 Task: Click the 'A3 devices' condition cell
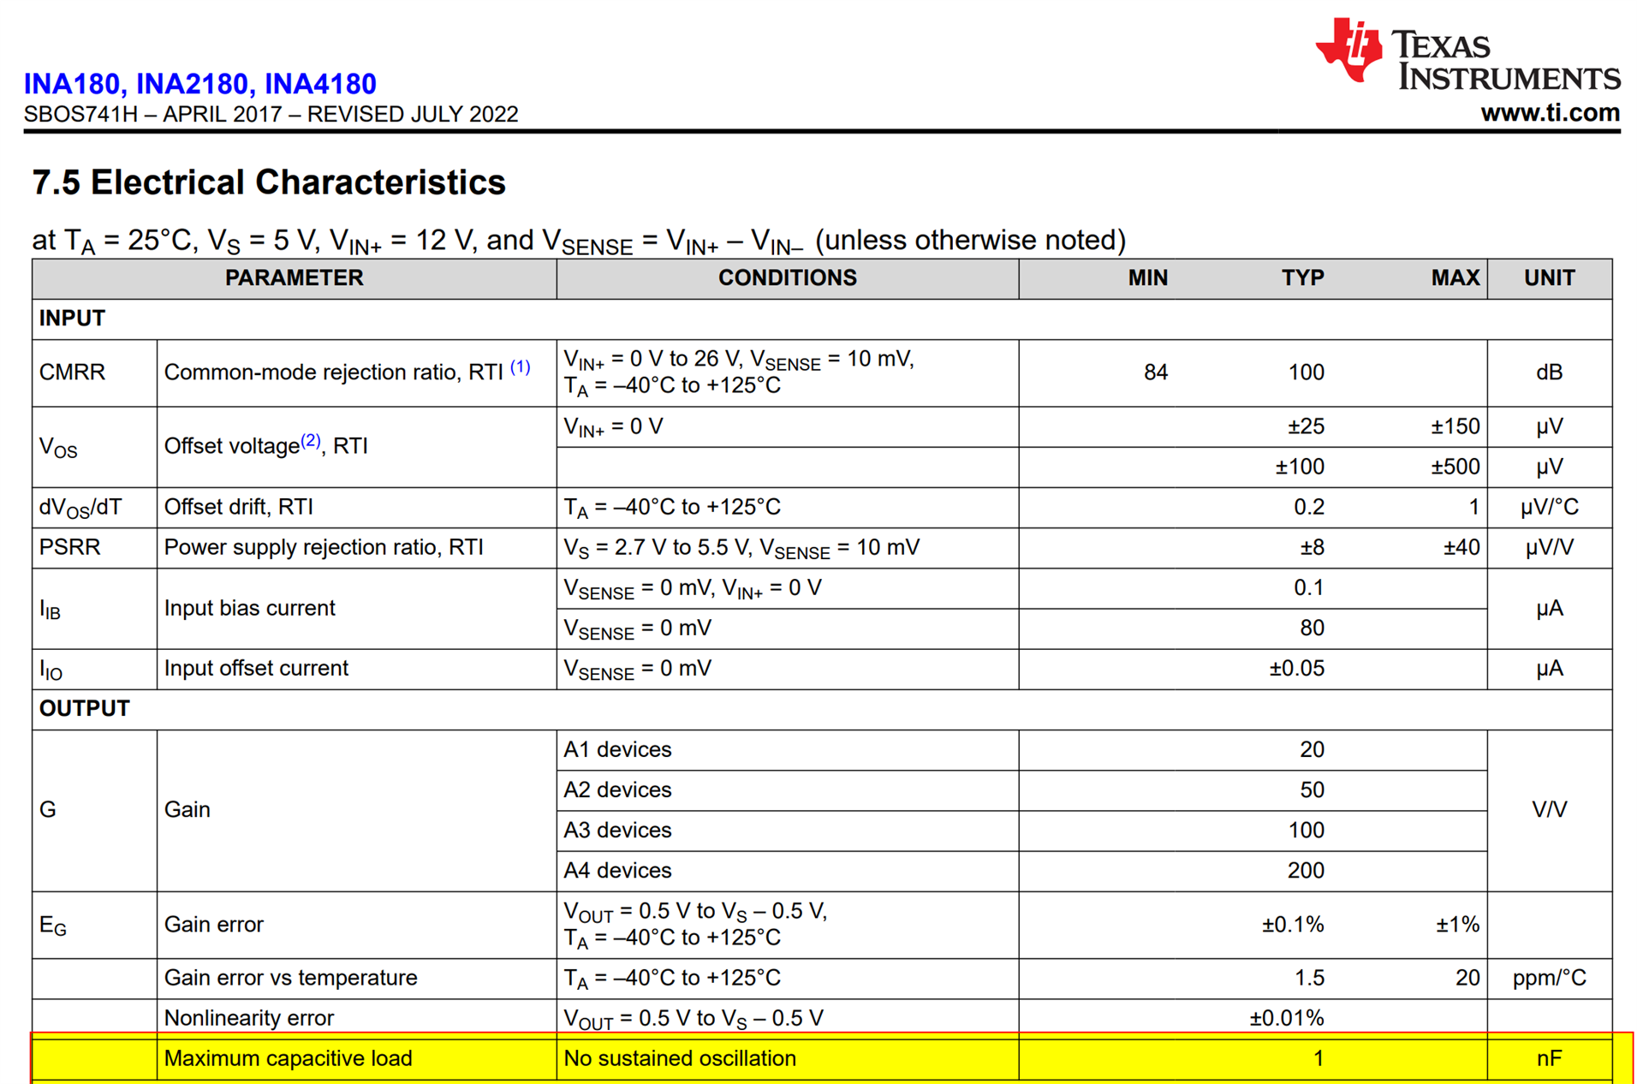787,831
